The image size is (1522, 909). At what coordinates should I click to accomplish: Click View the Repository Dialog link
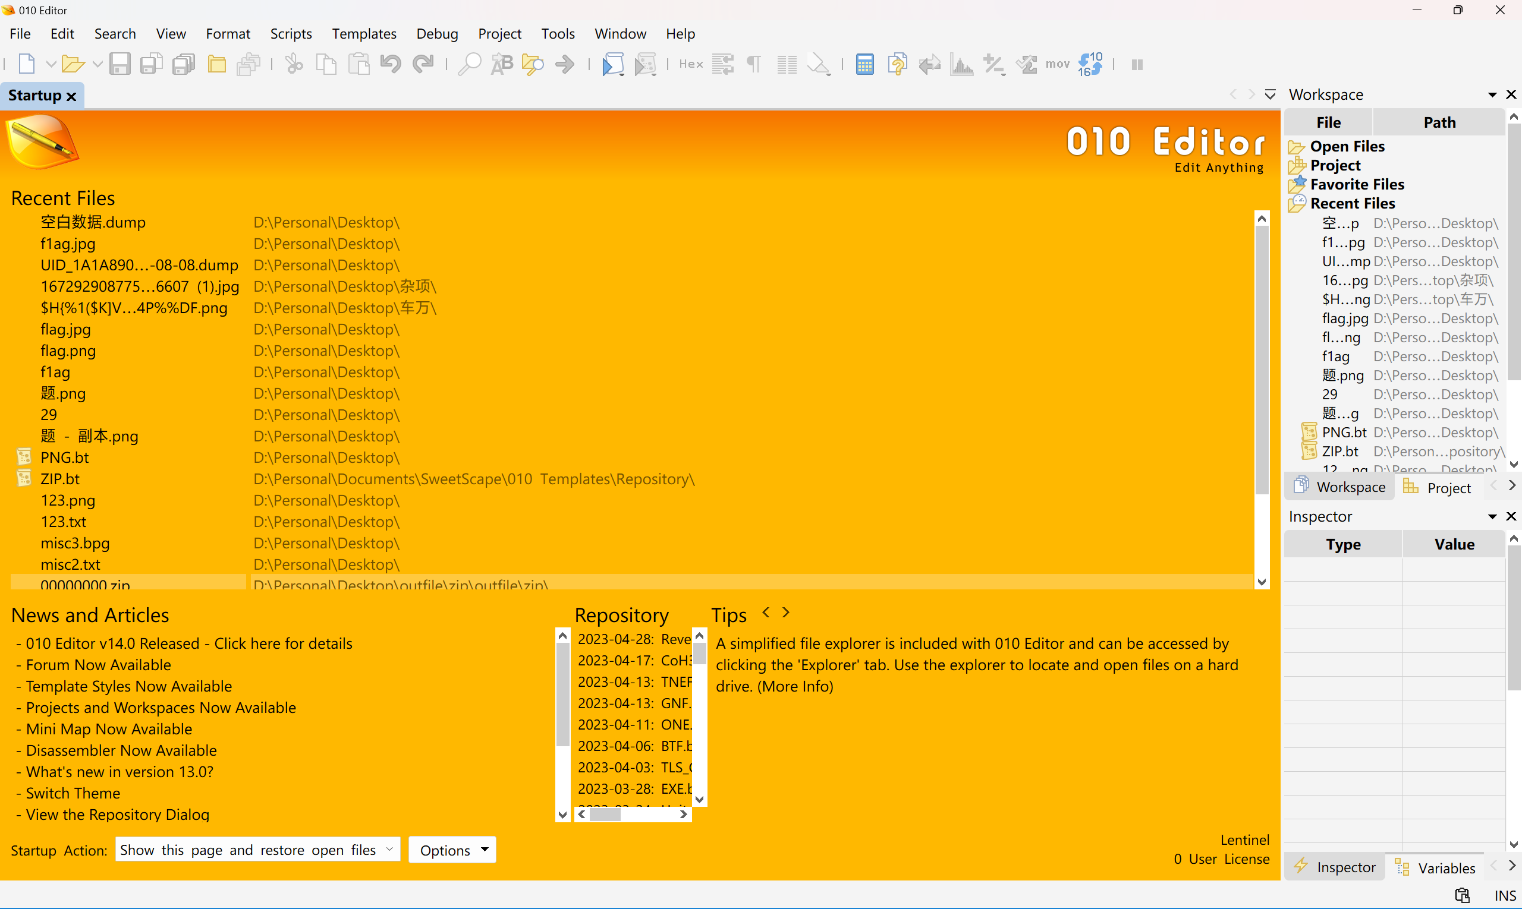[x=118, y=814]
